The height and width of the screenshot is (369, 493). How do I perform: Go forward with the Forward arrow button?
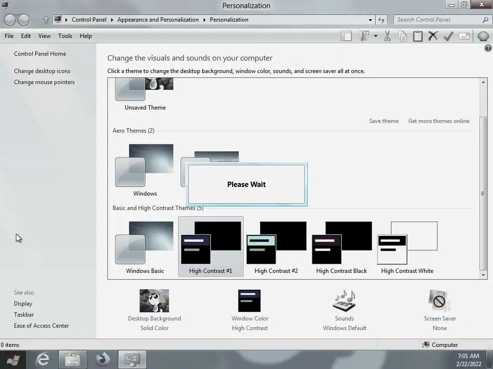pos(24,20)
